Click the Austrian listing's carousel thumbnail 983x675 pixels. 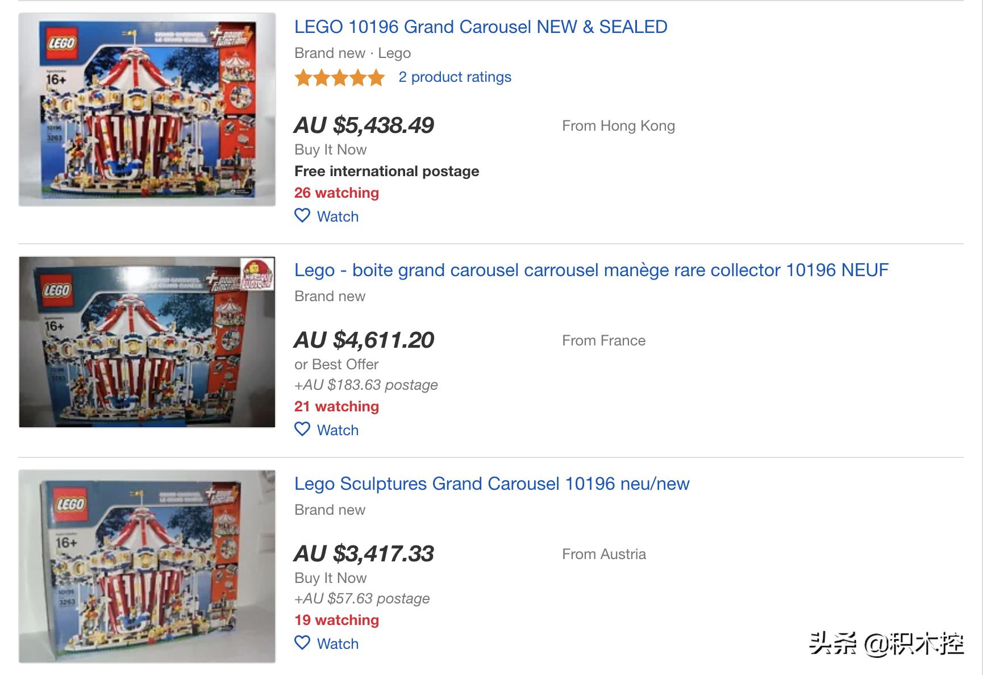coord(147,566)
